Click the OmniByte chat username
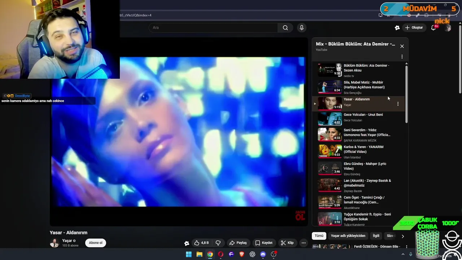This screenshot has height=260, width=462. (x=22, y=96)
